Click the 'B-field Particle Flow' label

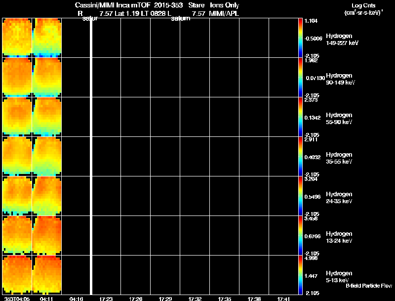click(x=369, y=286)
